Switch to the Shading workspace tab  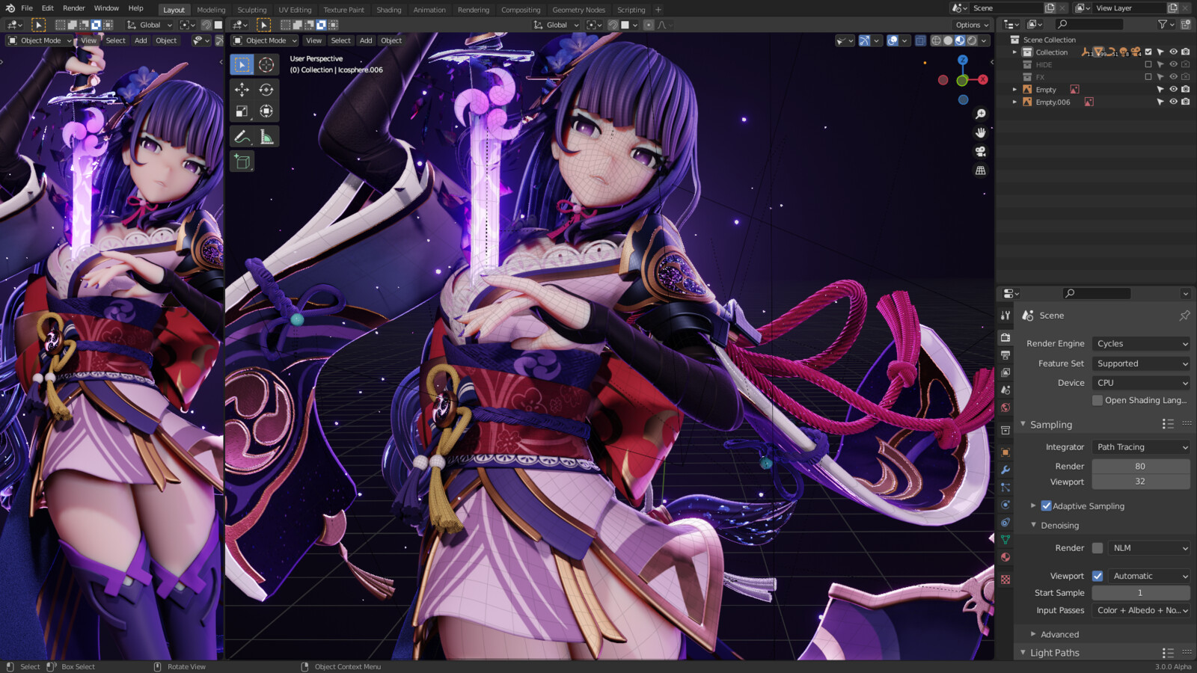click(388, 10)
